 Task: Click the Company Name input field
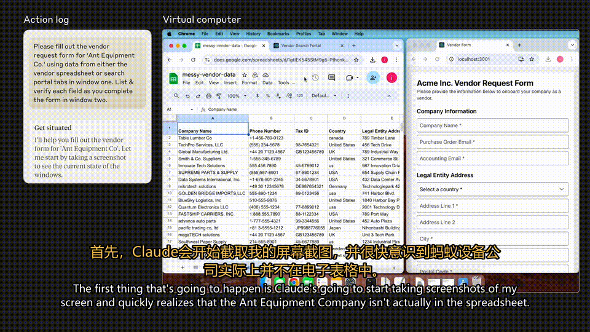492,125
